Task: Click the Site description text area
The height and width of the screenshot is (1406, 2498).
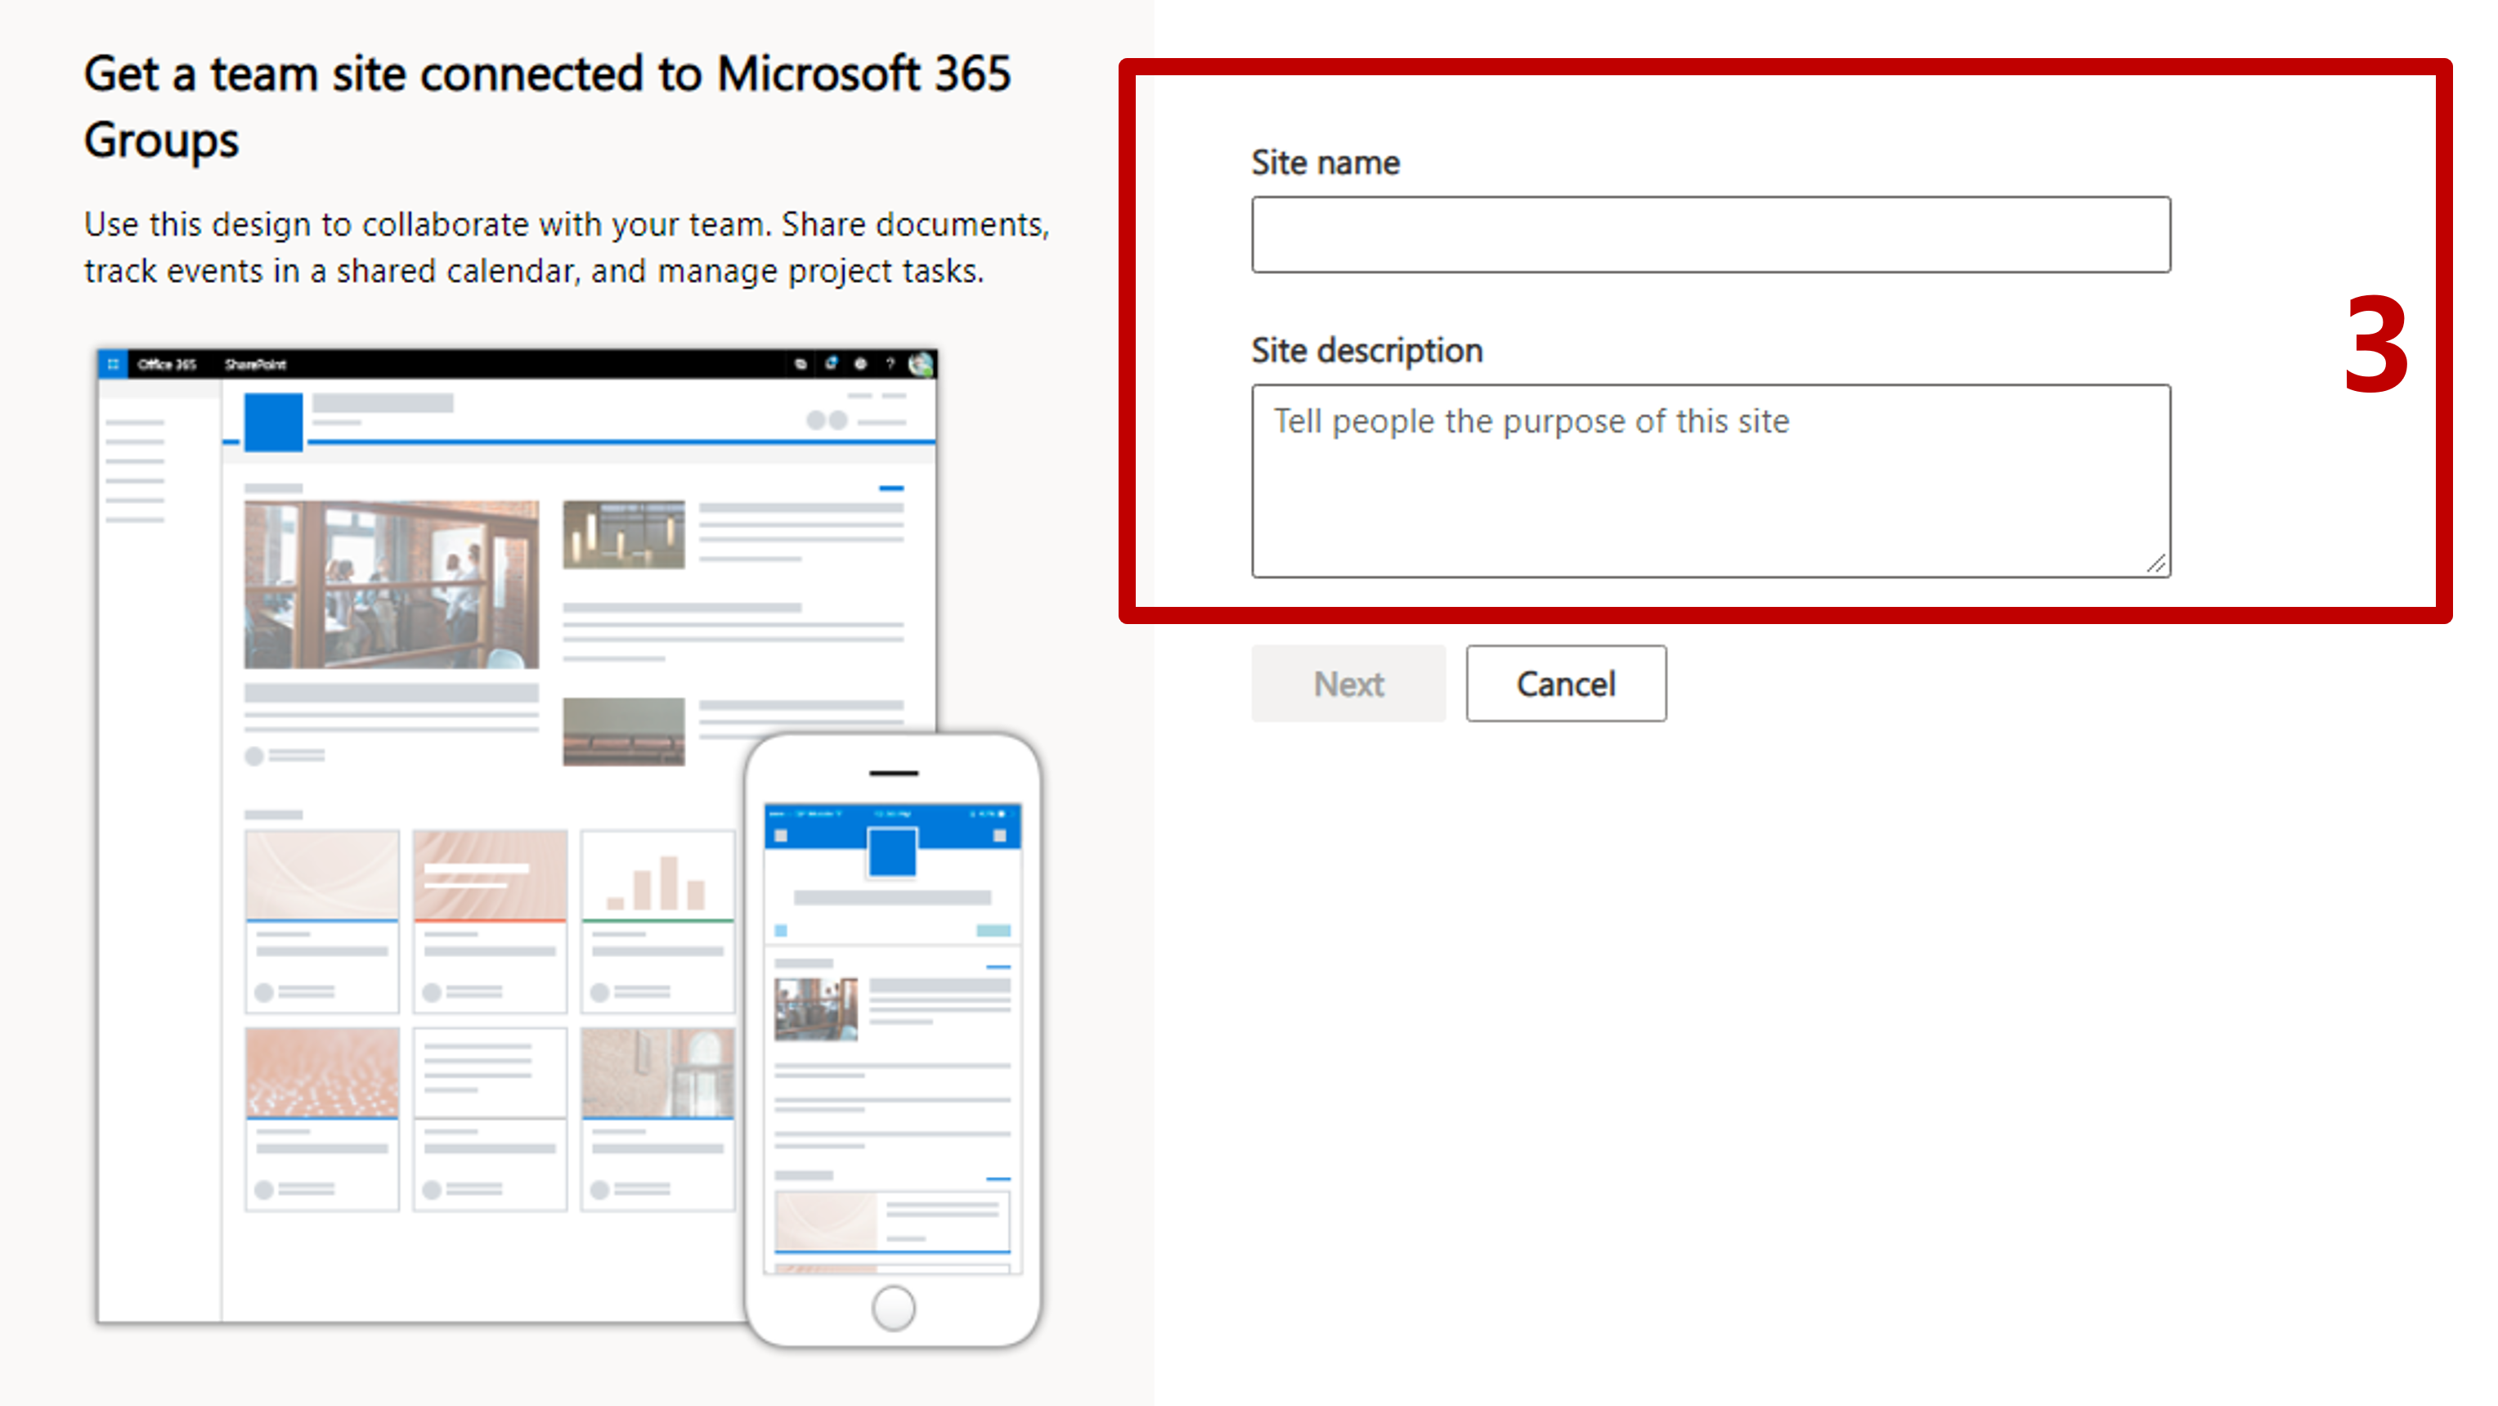Action: click(x=1711, y=481)
